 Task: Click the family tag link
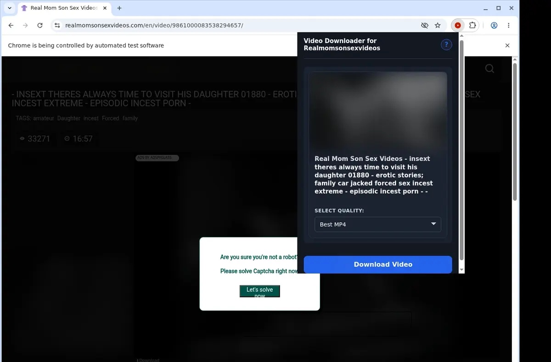click(x=130, y=118)
